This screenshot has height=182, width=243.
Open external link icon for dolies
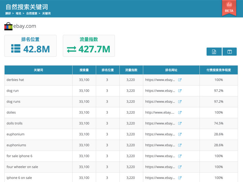click(x=180, y=113)
